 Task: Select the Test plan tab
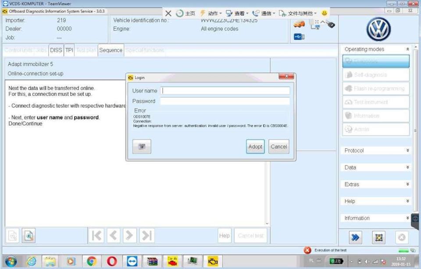coord(86,50)
